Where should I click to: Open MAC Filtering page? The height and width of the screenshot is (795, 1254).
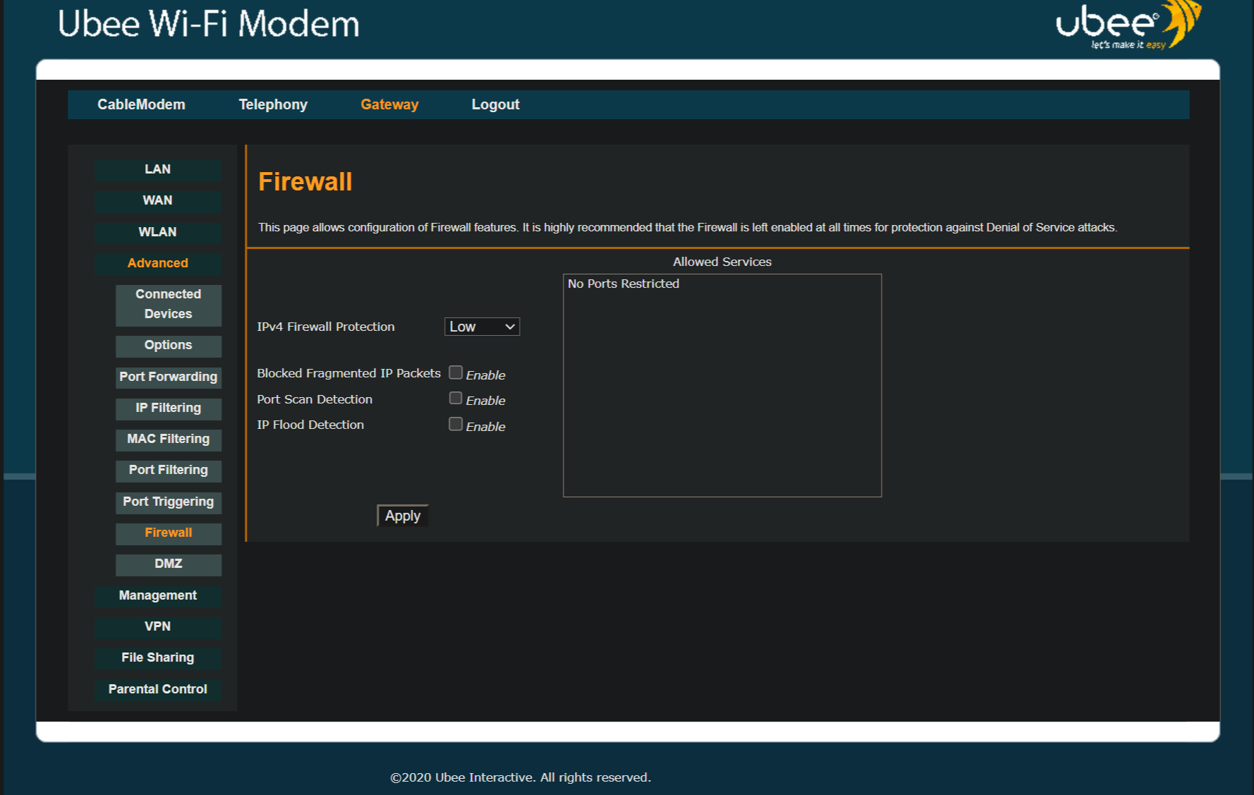(169, 439)
